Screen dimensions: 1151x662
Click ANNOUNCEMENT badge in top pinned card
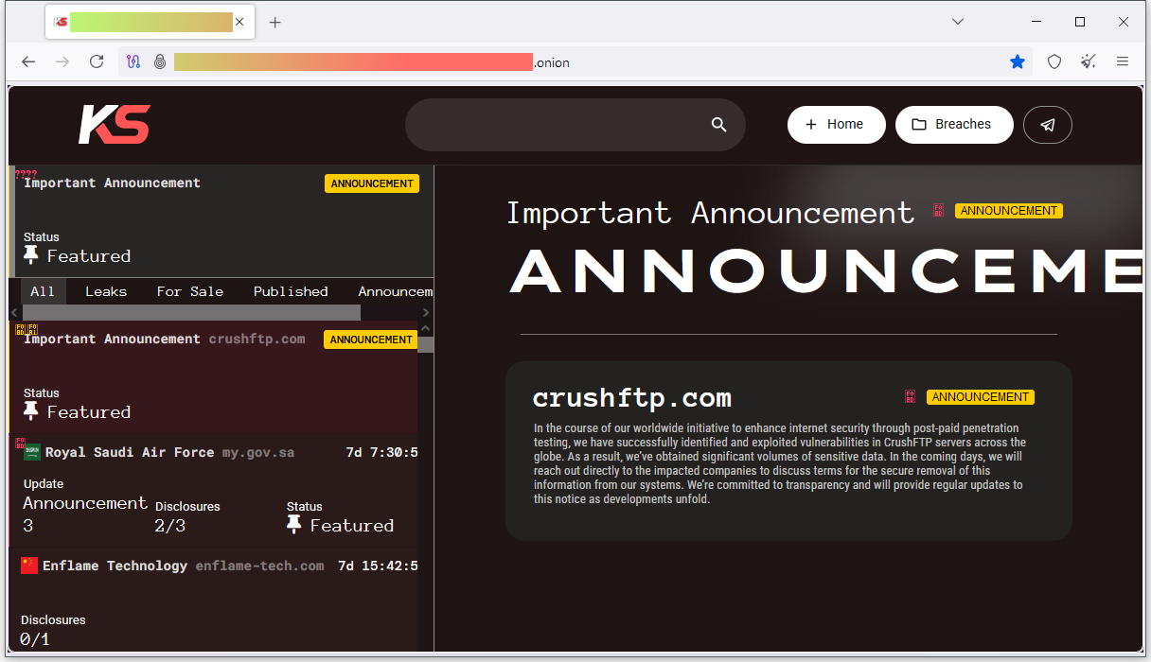372,183
